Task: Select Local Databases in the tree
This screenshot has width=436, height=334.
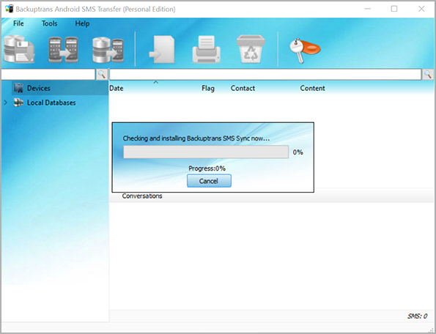Action: [x=51, y=103]
